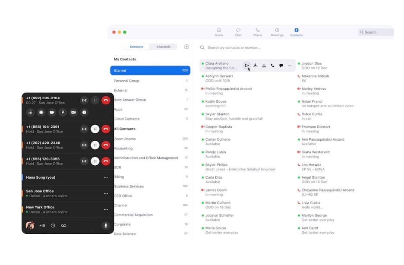The image size is (404, 265).
Task: Start recording the +1 (992) 395-2104 call
Action: tap(41, 113)
